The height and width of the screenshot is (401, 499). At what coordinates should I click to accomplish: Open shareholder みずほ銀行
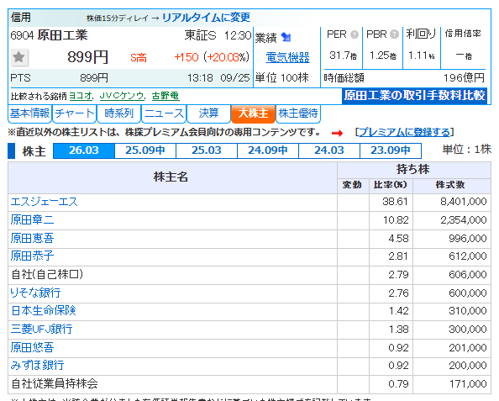point(37,366)
